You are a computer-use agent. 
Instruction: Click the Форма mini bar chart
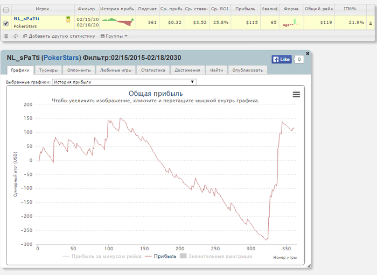[x=291, y=23]
